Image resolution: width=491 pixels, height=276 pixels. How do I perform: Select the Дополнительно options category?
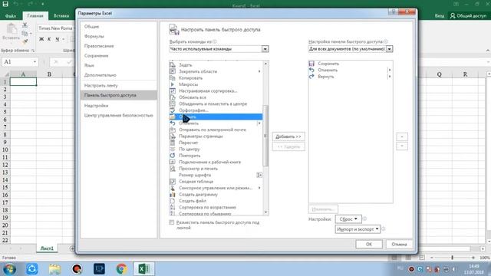pos(101,75)
